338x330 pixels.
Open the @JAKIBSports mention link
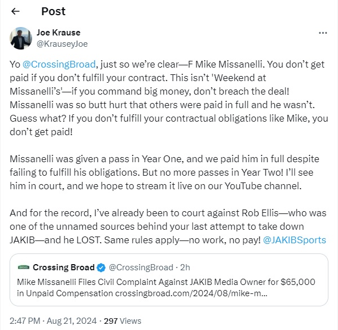coord(293,240)
